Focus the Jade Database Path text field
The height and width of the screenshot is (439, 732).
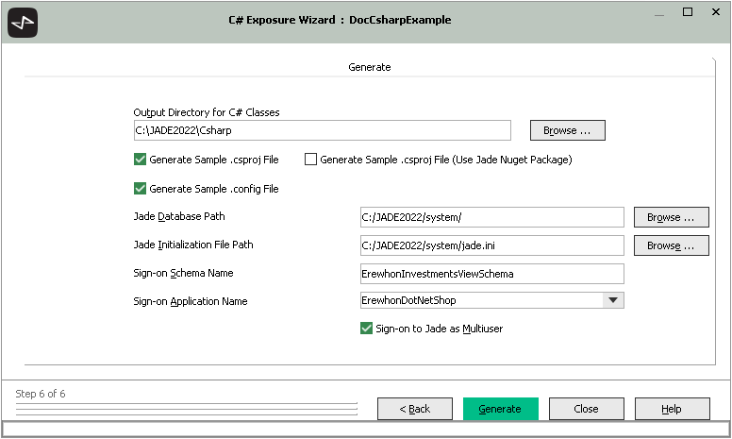click(491, 217)
